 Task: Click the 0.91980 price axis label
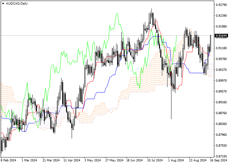point(221,27)
